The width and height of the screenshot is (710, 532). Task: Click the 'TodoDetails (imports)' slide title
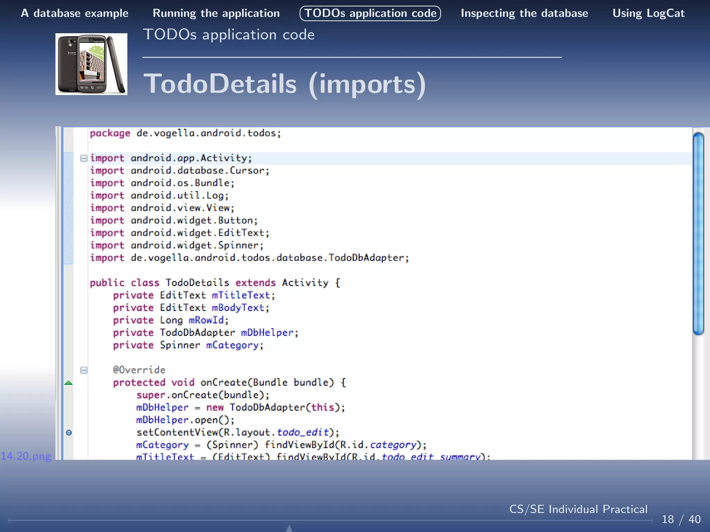(285, 84)
